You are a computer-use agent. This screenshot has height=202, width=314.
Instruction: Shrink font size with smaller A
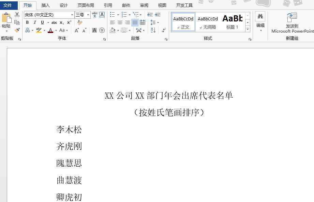pos(84,30)
